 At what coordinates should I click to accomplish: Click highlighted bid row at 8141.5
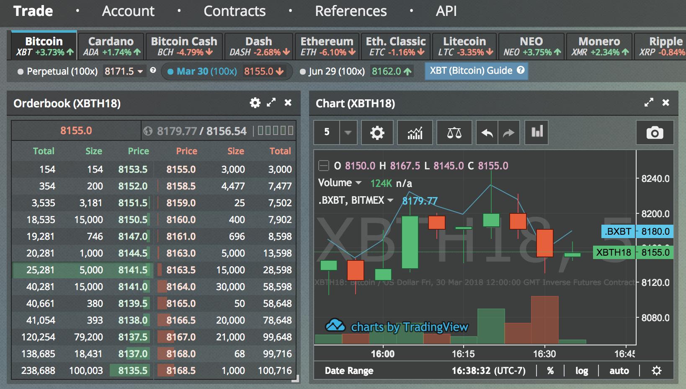click(83, 270)
